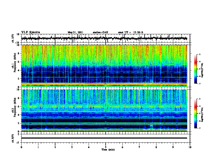214x165 pixels.
Task: Select the upper color bar PSD units label
Action: (202, 70)
